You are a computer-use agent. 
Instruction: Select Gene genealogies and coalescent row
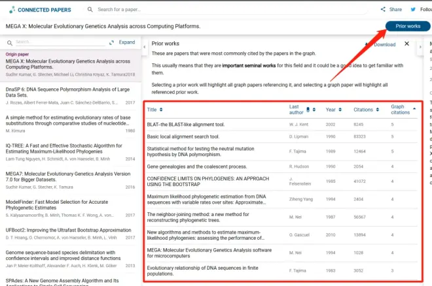[x=281, y=167]
